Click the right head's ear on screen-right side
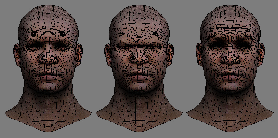 261,54
